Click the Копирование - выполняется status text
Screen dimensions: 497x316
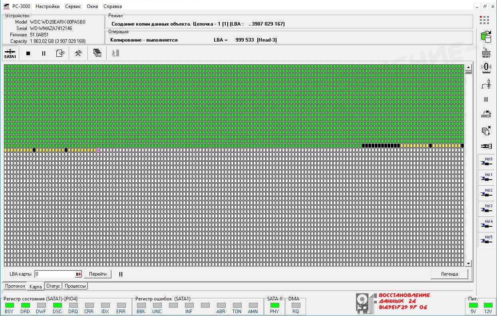pyautogui.click(x=144, y=40)
